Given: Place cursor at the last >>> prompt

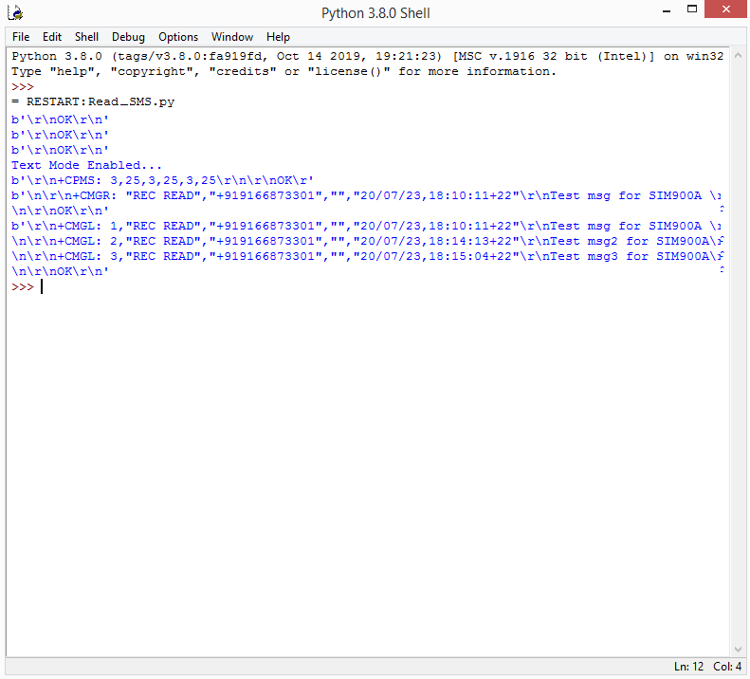Looking at the screenshot, I should coord(42,286).
